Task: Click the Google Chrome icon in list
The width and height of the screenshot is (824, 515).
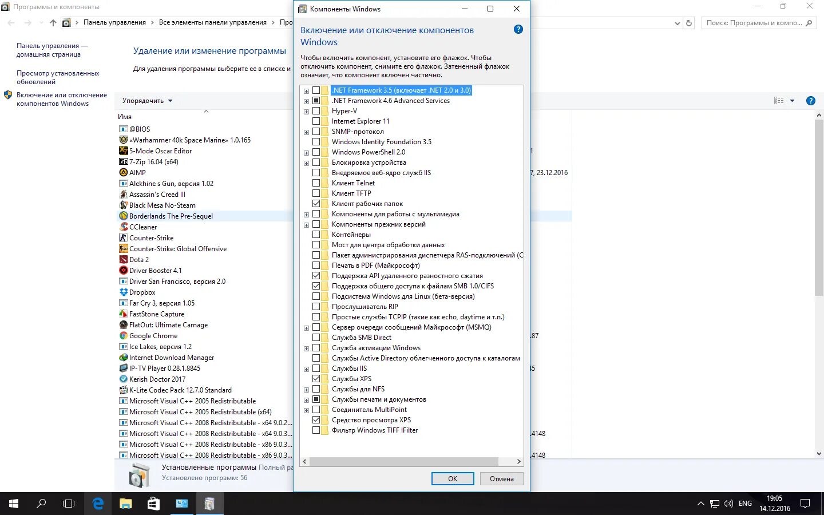Action: [123, 336]
